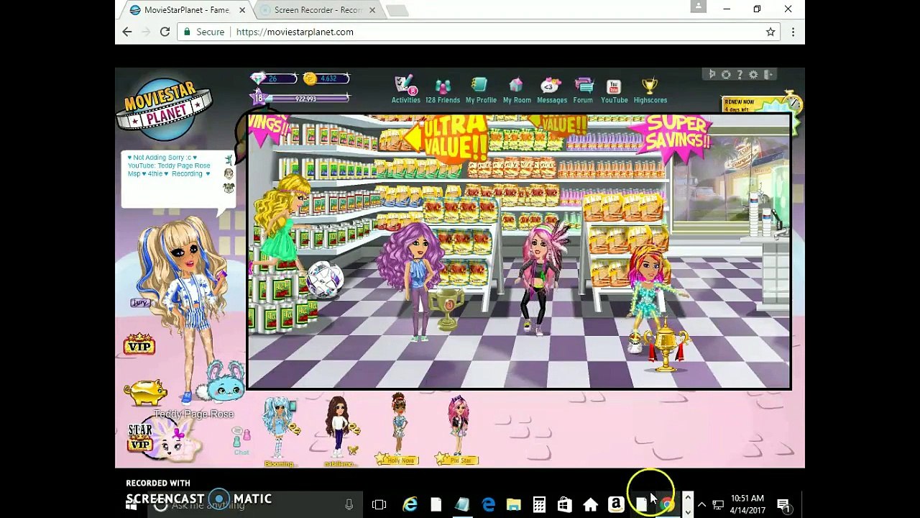
Task: Show hidden system tray icons
Action: [x=701, y=505]
